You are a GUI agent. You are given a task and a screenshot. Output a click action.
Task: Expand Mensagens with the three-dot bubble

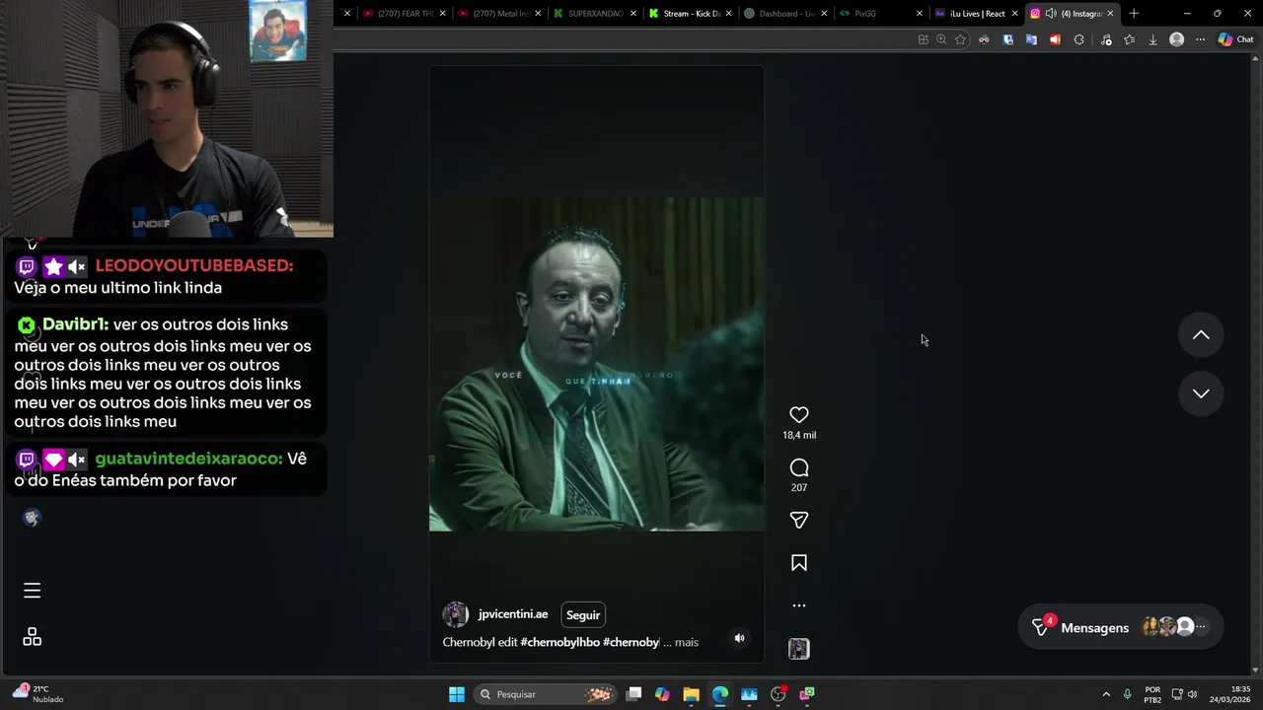point(1200,627)
